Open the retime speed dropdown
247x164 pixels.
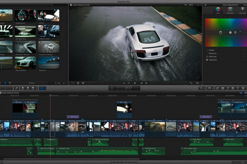coord(210,88)
